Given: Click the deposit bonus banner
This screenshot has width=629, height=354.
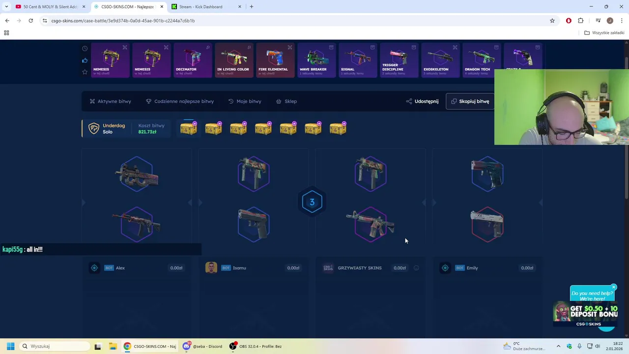Looking at the screenshot, I should click(x=586, y=315).
